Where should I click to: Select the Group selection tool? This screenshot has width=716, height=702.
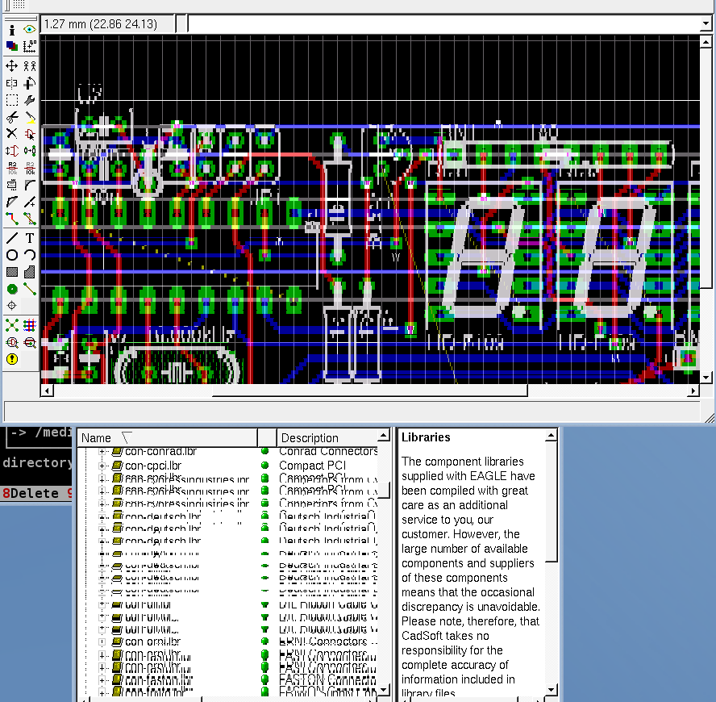pos(12,100)
